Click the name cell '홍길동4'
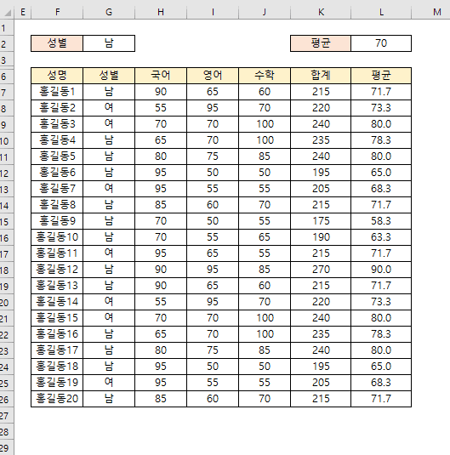 tap(57, 140)
